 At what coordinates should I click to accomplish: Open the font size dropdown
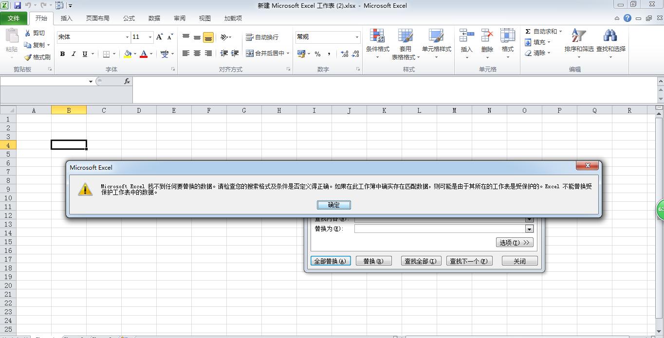coord(149,37)
